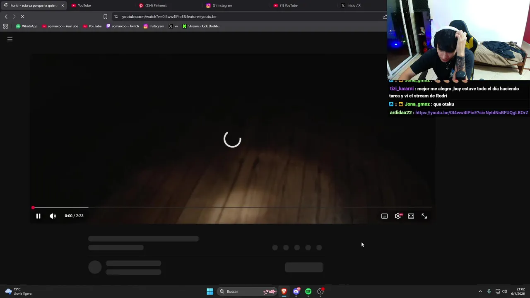
Task: Open the YouTube bookmark in bookmarks bar
Action: (92, 26)
